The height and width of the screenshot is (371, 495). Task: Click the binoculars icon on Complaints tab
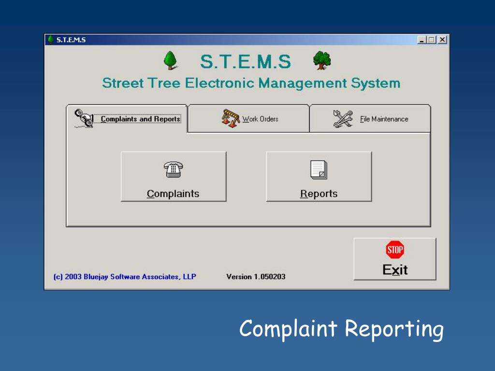(x=84, y=118)
